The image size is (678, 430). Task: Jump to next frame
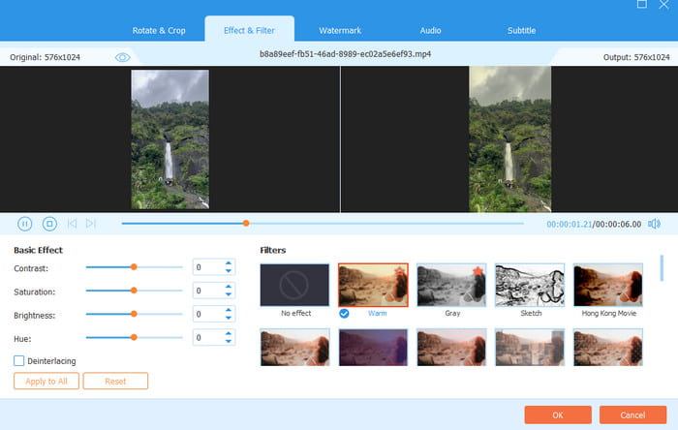click(90, 224)
